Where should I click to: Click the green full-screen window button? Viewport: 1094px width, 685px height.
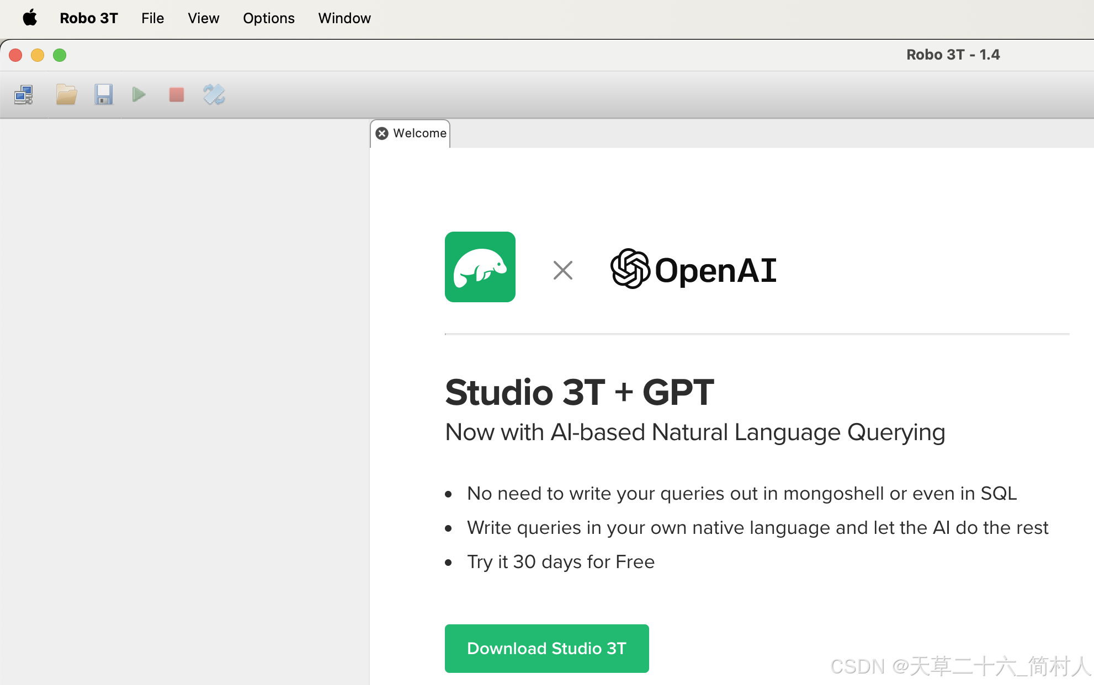[60, 55]
